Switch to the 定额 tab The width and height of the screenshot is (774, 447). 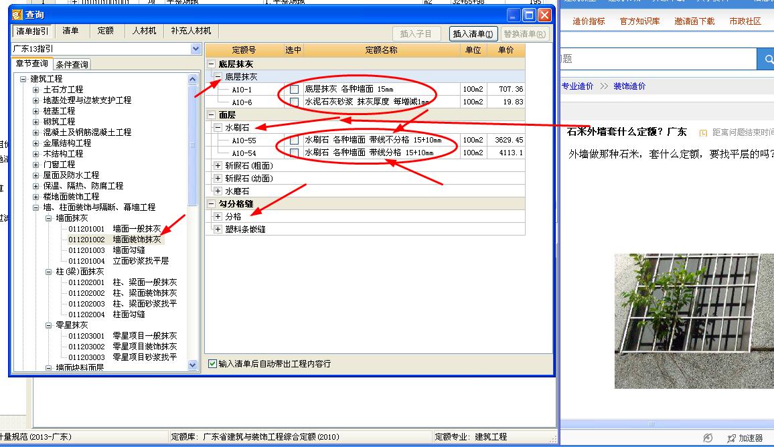point(106,31)
